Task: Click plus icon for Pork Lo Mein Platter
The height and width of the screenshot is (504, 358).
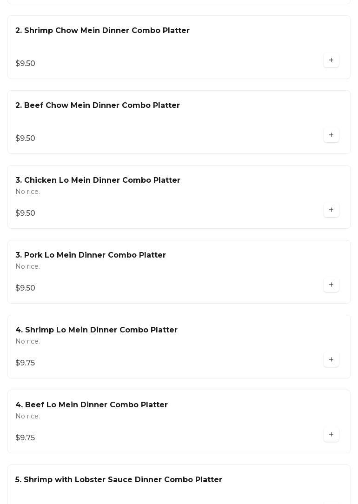Action: [331, 285]
